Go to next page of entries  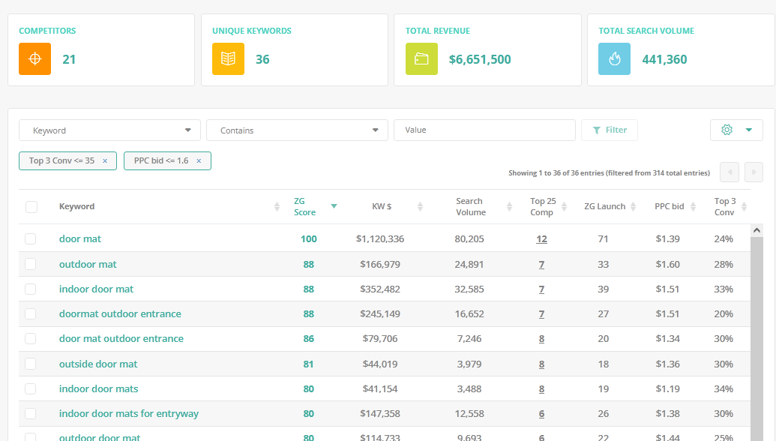[754, 172]
